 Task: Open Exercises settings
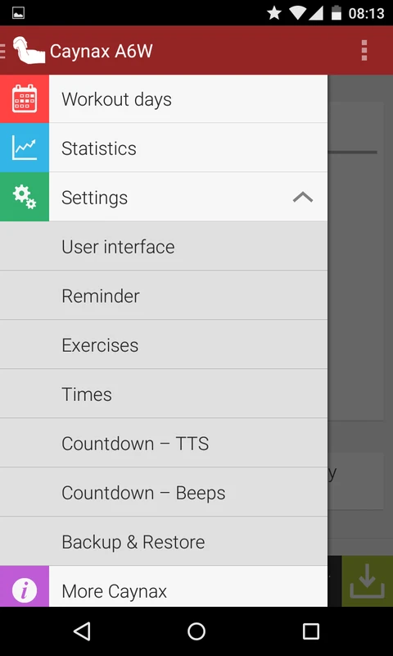164,344
